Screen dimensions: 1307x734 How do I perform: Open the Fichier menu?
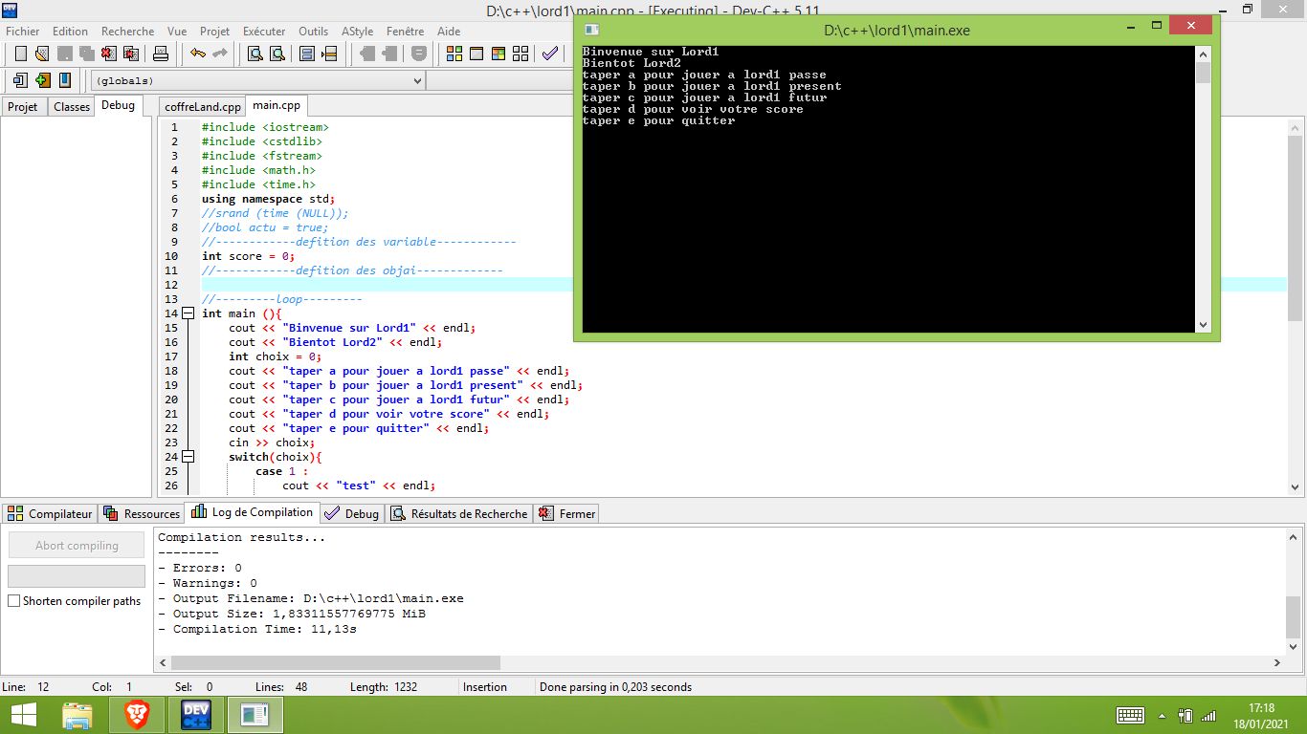pos(23,31)
